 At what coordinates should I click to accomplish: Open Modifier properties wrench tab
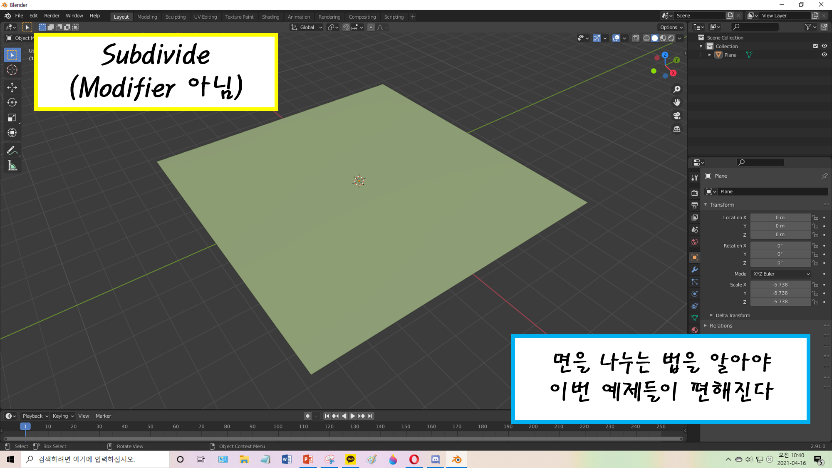[694, 270]
